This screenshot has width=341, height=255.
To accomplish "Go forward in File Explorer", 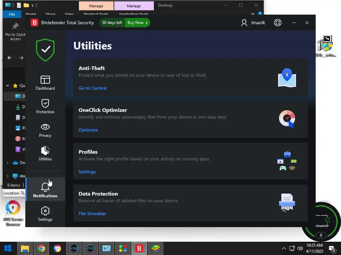I will coord(21,58).
